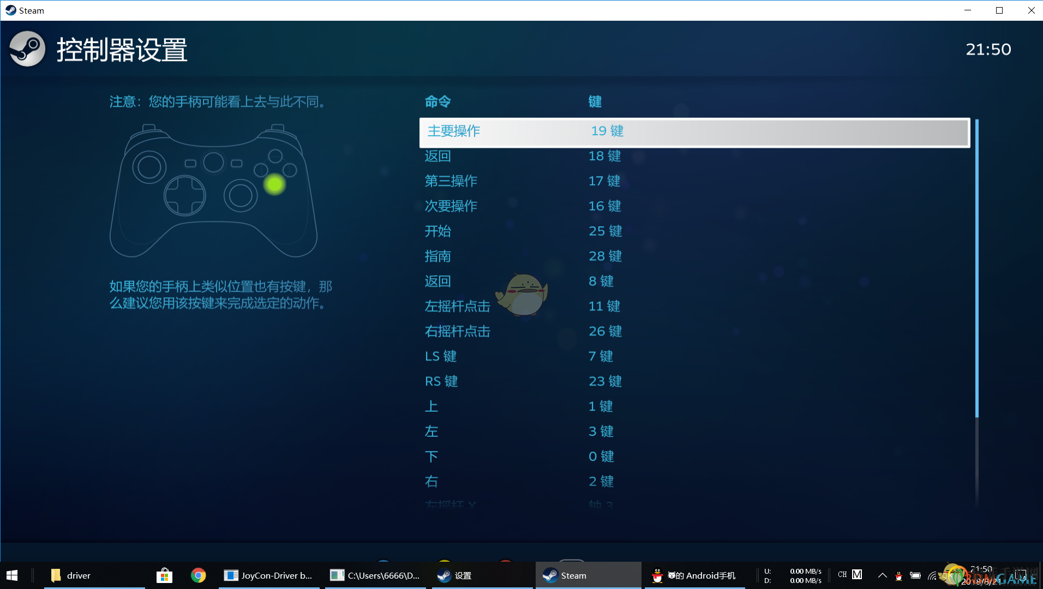Select the 开始 command bound to 25 键
This screenshot has width=1043, height=589.
click(x=694, y=231)
